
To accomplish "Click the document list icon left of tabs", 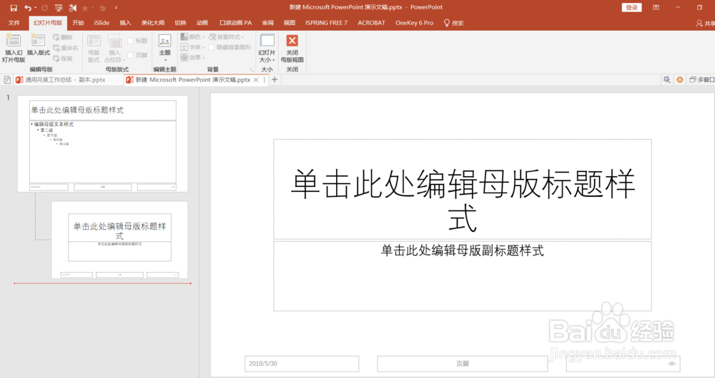I will pos(6,79).
